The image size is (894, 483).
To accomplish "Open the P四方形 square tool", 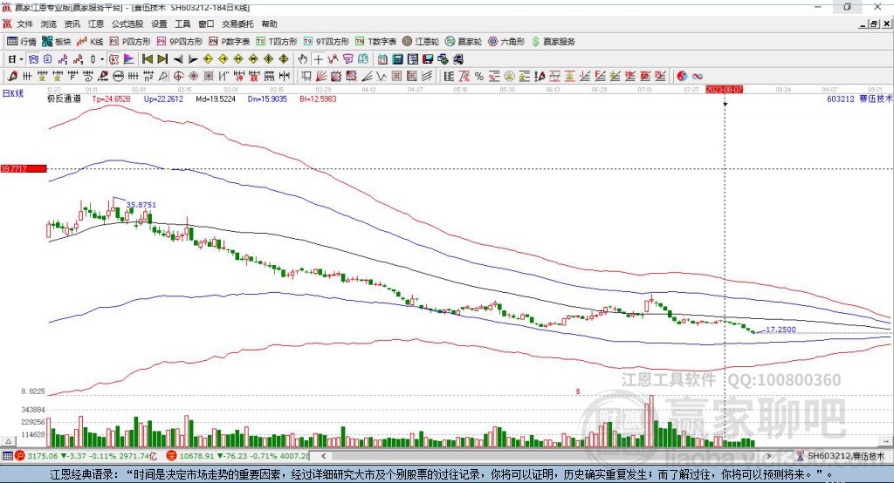I will pyautogui.click(x=130, y=41).
